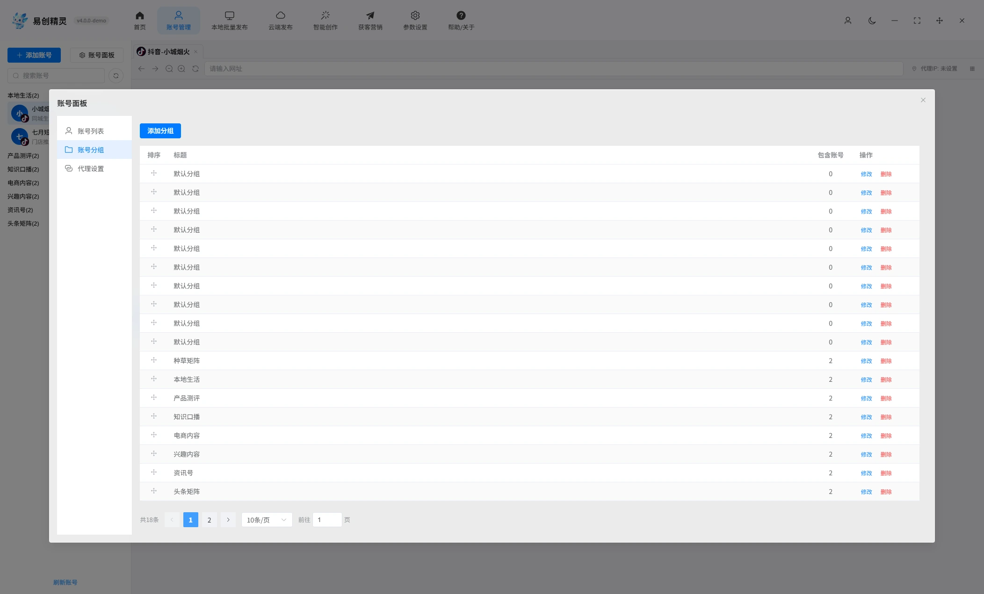
Task: Click the user profile icon in title bar
Action: (847, 21)
